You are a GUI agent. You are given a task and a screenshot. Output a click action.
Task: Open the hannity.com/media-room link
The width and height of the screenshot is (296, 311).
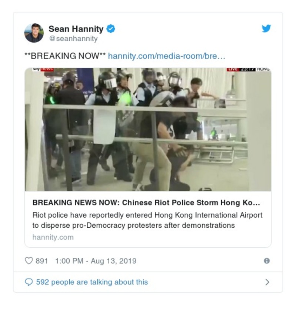click(167, 56)
